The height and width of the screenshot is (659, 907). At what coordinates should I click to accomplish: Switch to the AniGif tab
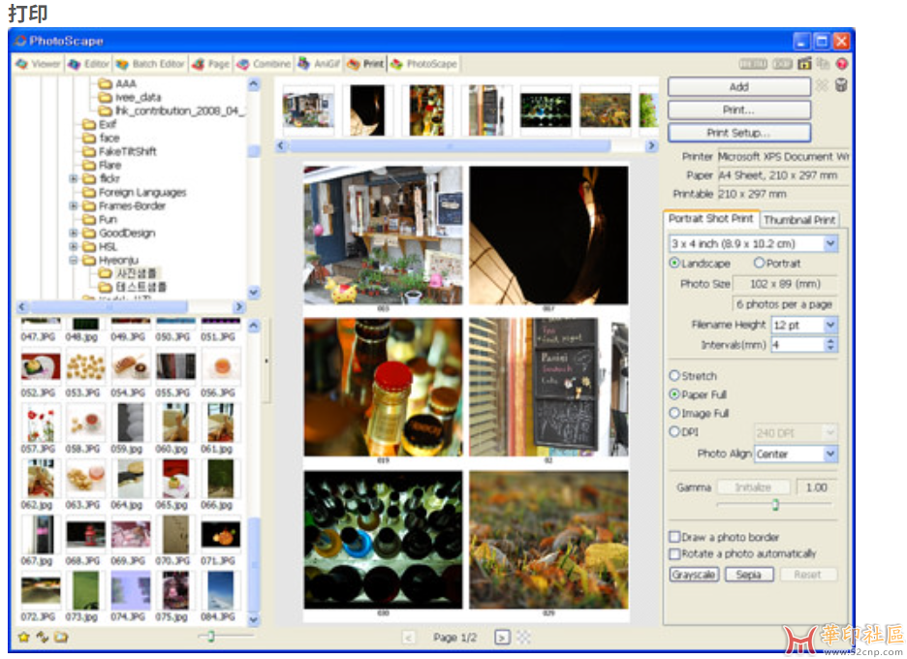(x=319, y=64)
